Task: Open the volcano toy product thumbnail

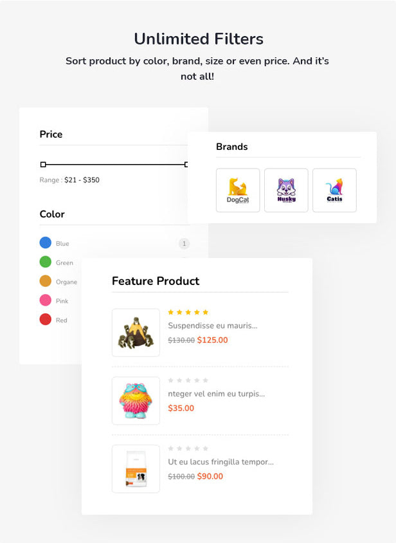Action: point(136,333)
